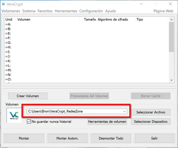178x148 pixels.
Task: Click the Desmontar Todo button
Action: click(x=111, y=138)
